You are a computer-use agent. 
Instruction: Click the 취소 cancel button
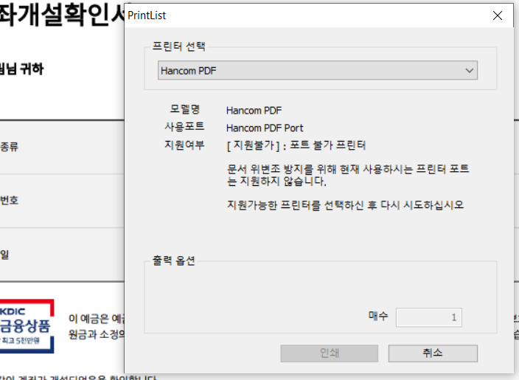pos(433,353)
